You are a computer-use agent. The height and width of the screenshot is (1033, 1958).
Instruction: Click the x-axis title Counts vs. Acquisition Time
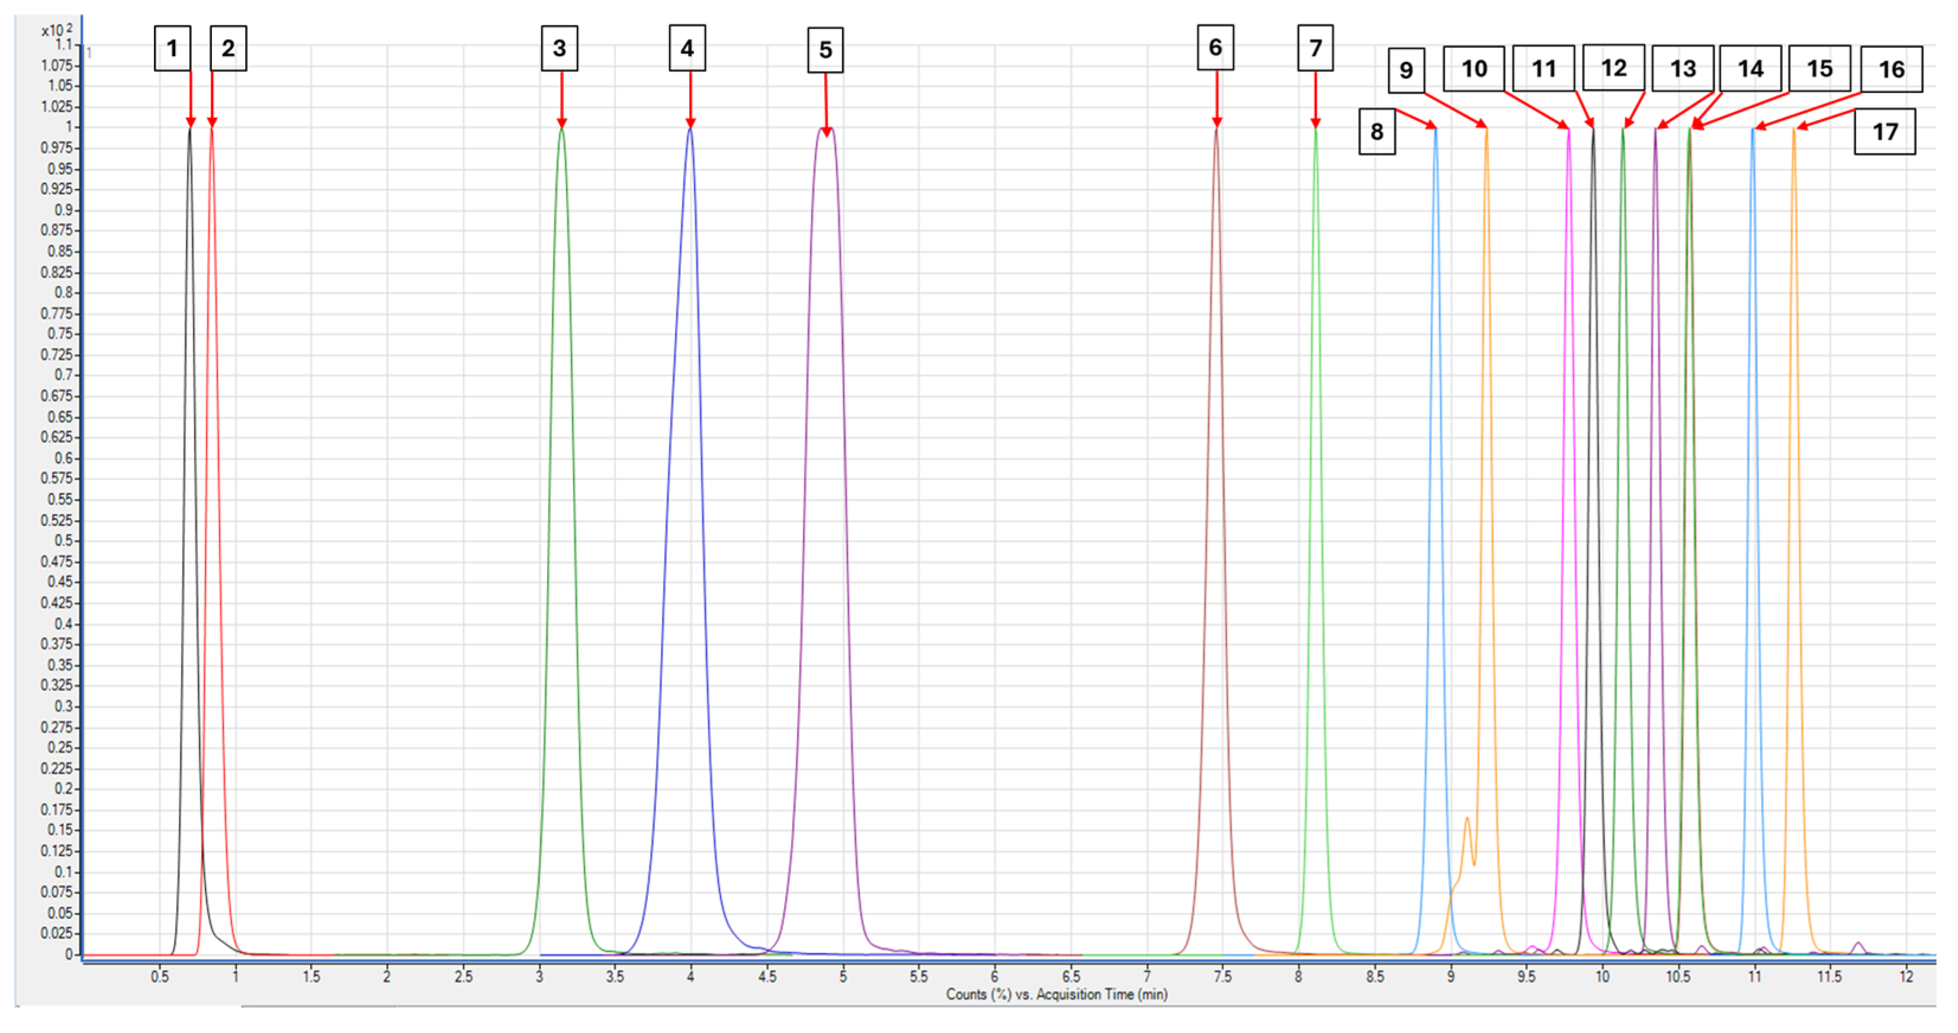(1056, 994)
